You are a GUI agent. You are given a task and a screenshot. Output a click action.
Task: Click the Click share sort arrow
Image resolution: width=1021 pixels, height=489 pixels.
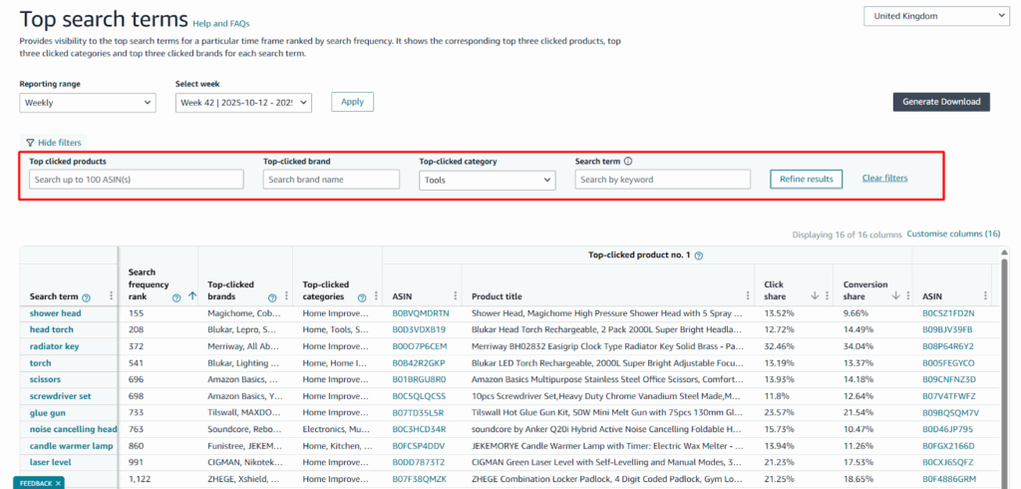814,295
